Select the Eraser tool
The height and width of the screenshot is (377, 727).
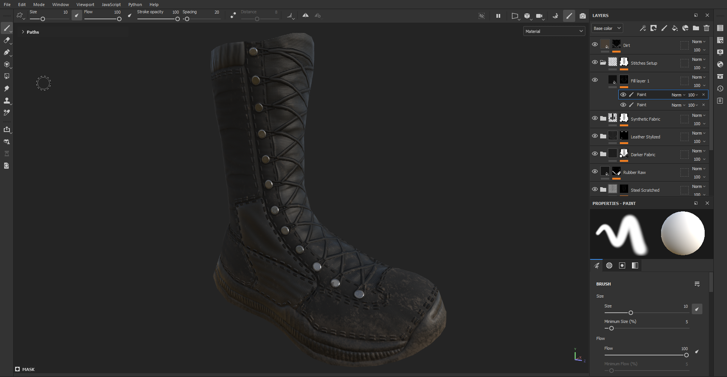[x=6, y=40]
